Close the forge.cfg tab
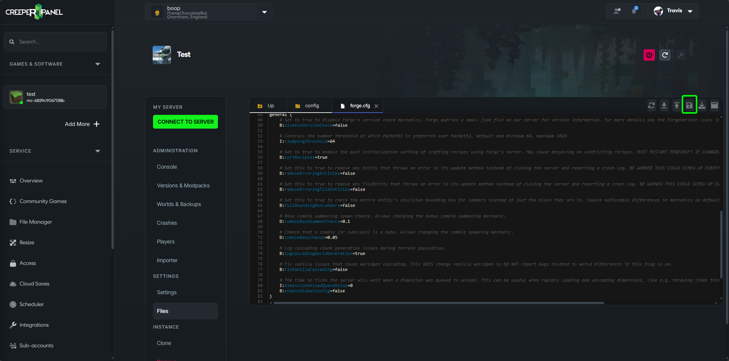The height and width of the screenshot is (361, 729). (x=376, y=106)
